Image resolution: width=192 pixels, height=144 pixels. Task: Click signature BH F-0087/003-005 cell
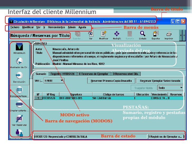pos(71,98)
